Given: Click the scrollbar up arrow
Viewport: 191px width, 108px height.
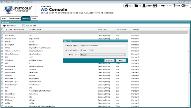Looking at the screenshot, I should (x=189, y=29).
